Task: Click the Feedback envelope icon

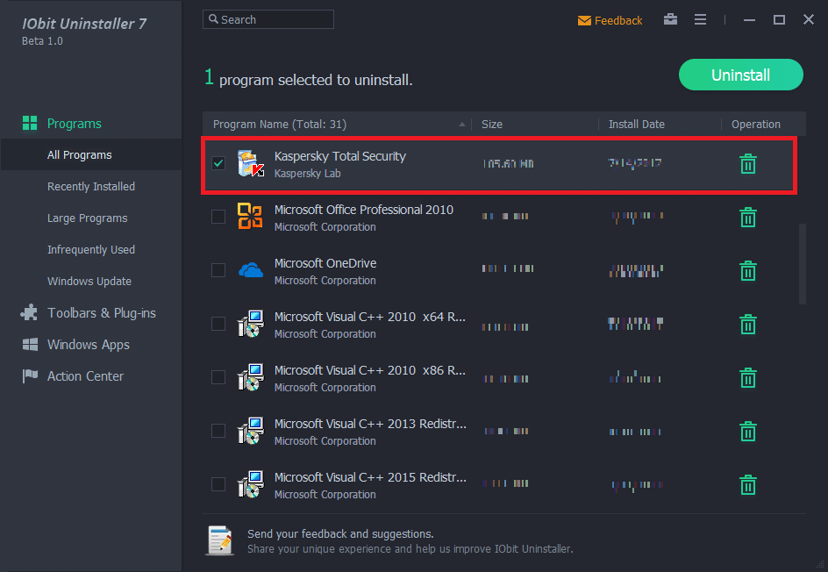Action: tap(584, 20)
